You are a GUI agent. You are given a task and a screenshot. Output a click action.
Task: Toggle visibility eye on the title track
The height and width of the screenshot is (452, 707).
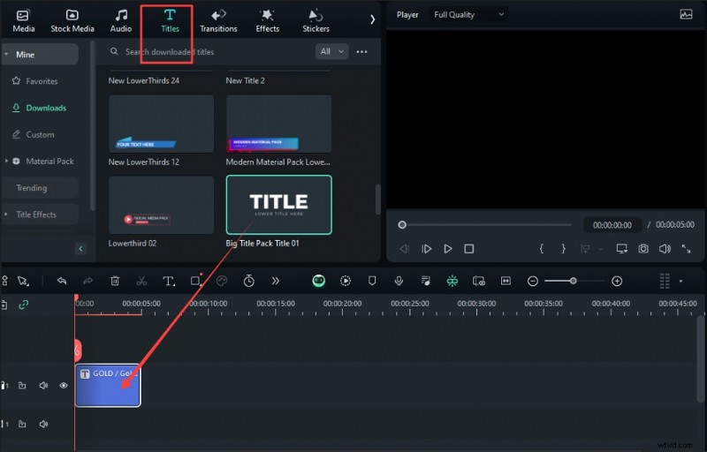pos(64,386)
